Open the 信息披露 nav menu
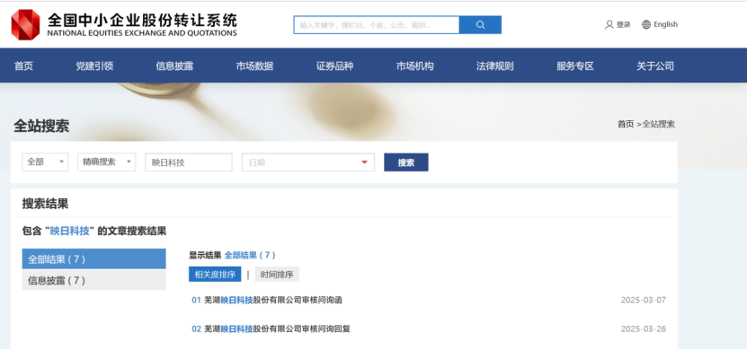 pos(174,66)
